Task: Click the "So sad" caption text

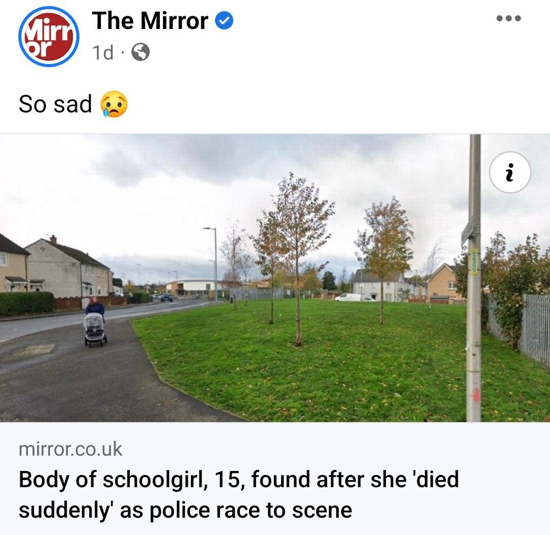Action: point(55,104)
